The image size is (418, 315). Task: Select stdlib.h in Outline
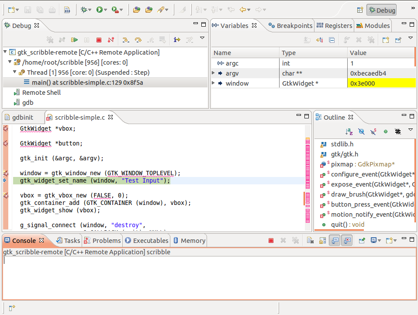(x=342, y=144)
